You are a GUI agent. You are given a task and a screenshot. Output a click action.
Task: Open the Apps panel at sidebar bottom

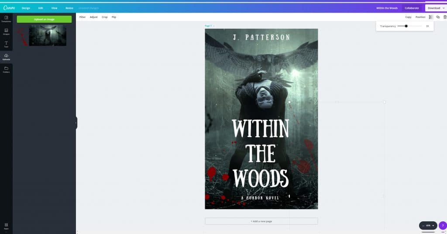(x=6, y=226)
